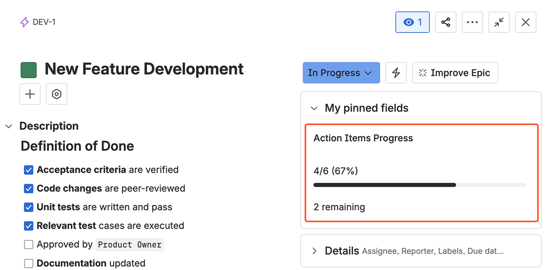Click the hexagon apps icon button
The image size is (549, 270).
click(56, 94)
